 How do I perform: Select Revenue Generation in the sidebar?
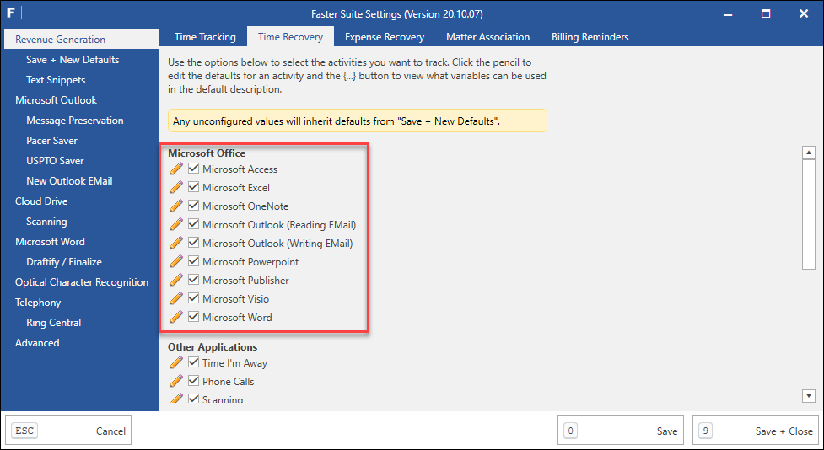[82, 40]
